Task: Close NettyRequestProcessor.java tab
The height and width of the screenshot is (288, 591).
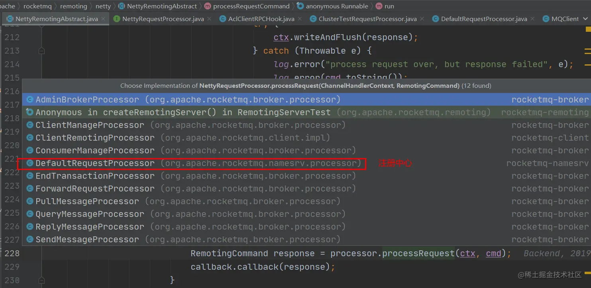Action: click(209, 19)
